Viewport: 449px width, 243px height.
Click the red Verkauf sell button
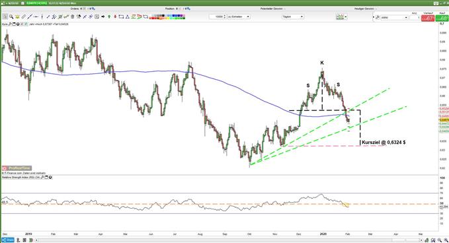(x=428, y=18)
